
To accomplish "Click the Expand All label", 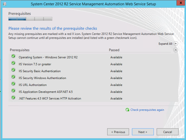I will (165, 44).
